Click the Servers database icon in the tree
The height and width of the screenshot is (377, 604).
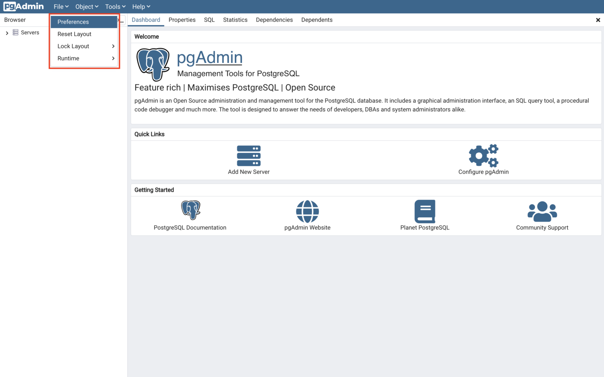(15, 33)
